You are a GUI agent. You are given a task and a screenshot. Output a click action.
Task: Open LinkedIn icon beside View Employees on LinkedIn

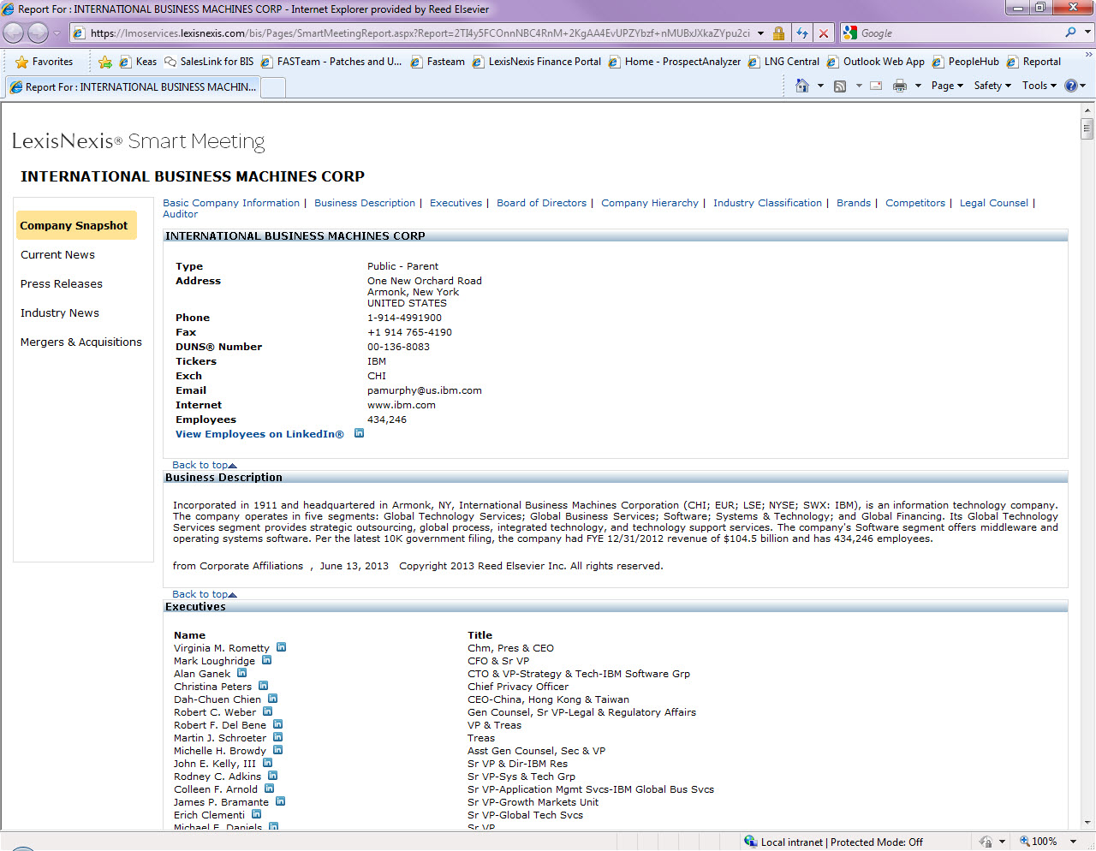tap(359, 433)
